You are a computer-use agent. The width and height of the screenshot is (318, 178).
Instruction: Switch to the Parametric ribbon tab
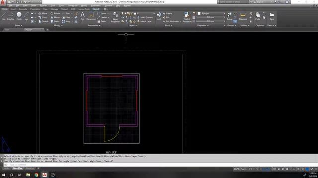coord(35,9)
